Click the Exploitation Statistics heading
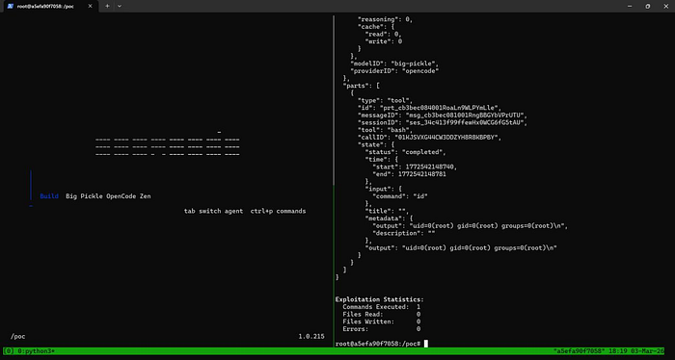 380,299
